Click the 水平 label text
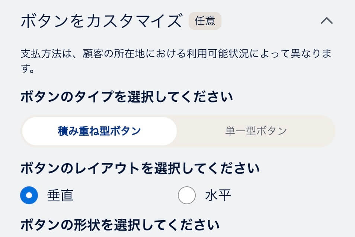This screenshot has width=355, height=237. (218, 195)
